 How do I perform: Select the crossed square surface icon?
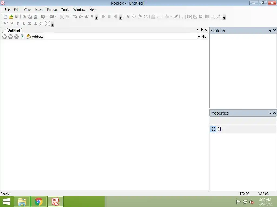(x=195, y=16)
